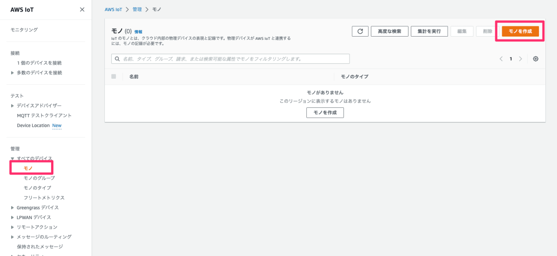Select モノ in sidebar
This screenshot has width=557, height=256.
tap(28, 168)
